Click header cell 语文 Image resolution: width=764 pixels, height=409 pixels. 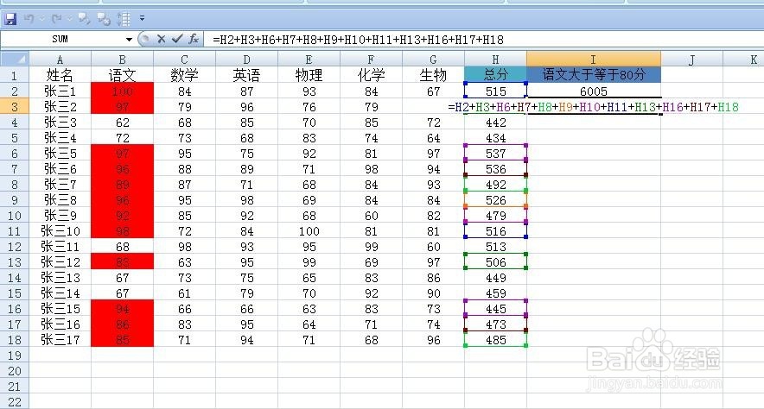(123, 75)
